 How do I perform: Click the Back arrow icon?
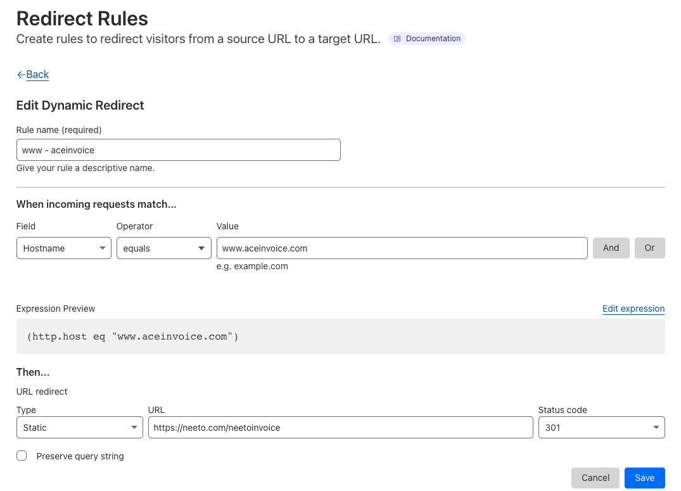point(21,75)
